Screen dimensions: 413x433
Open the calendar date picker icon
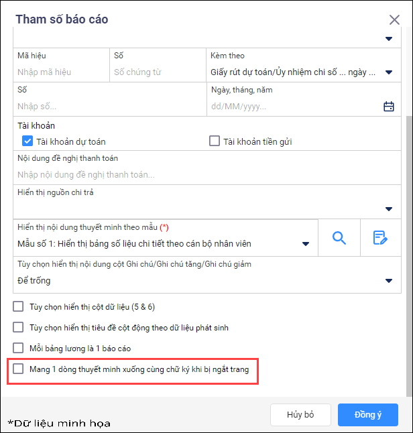[389, 107]
